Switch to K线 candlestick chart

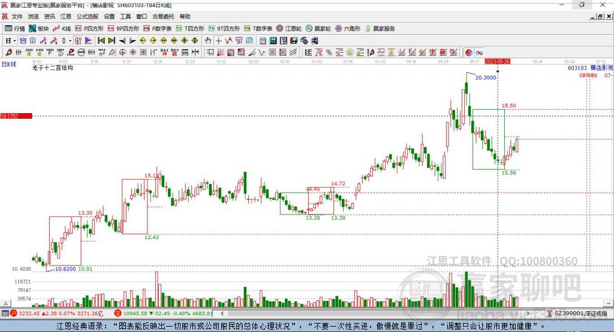click(62, 29)
